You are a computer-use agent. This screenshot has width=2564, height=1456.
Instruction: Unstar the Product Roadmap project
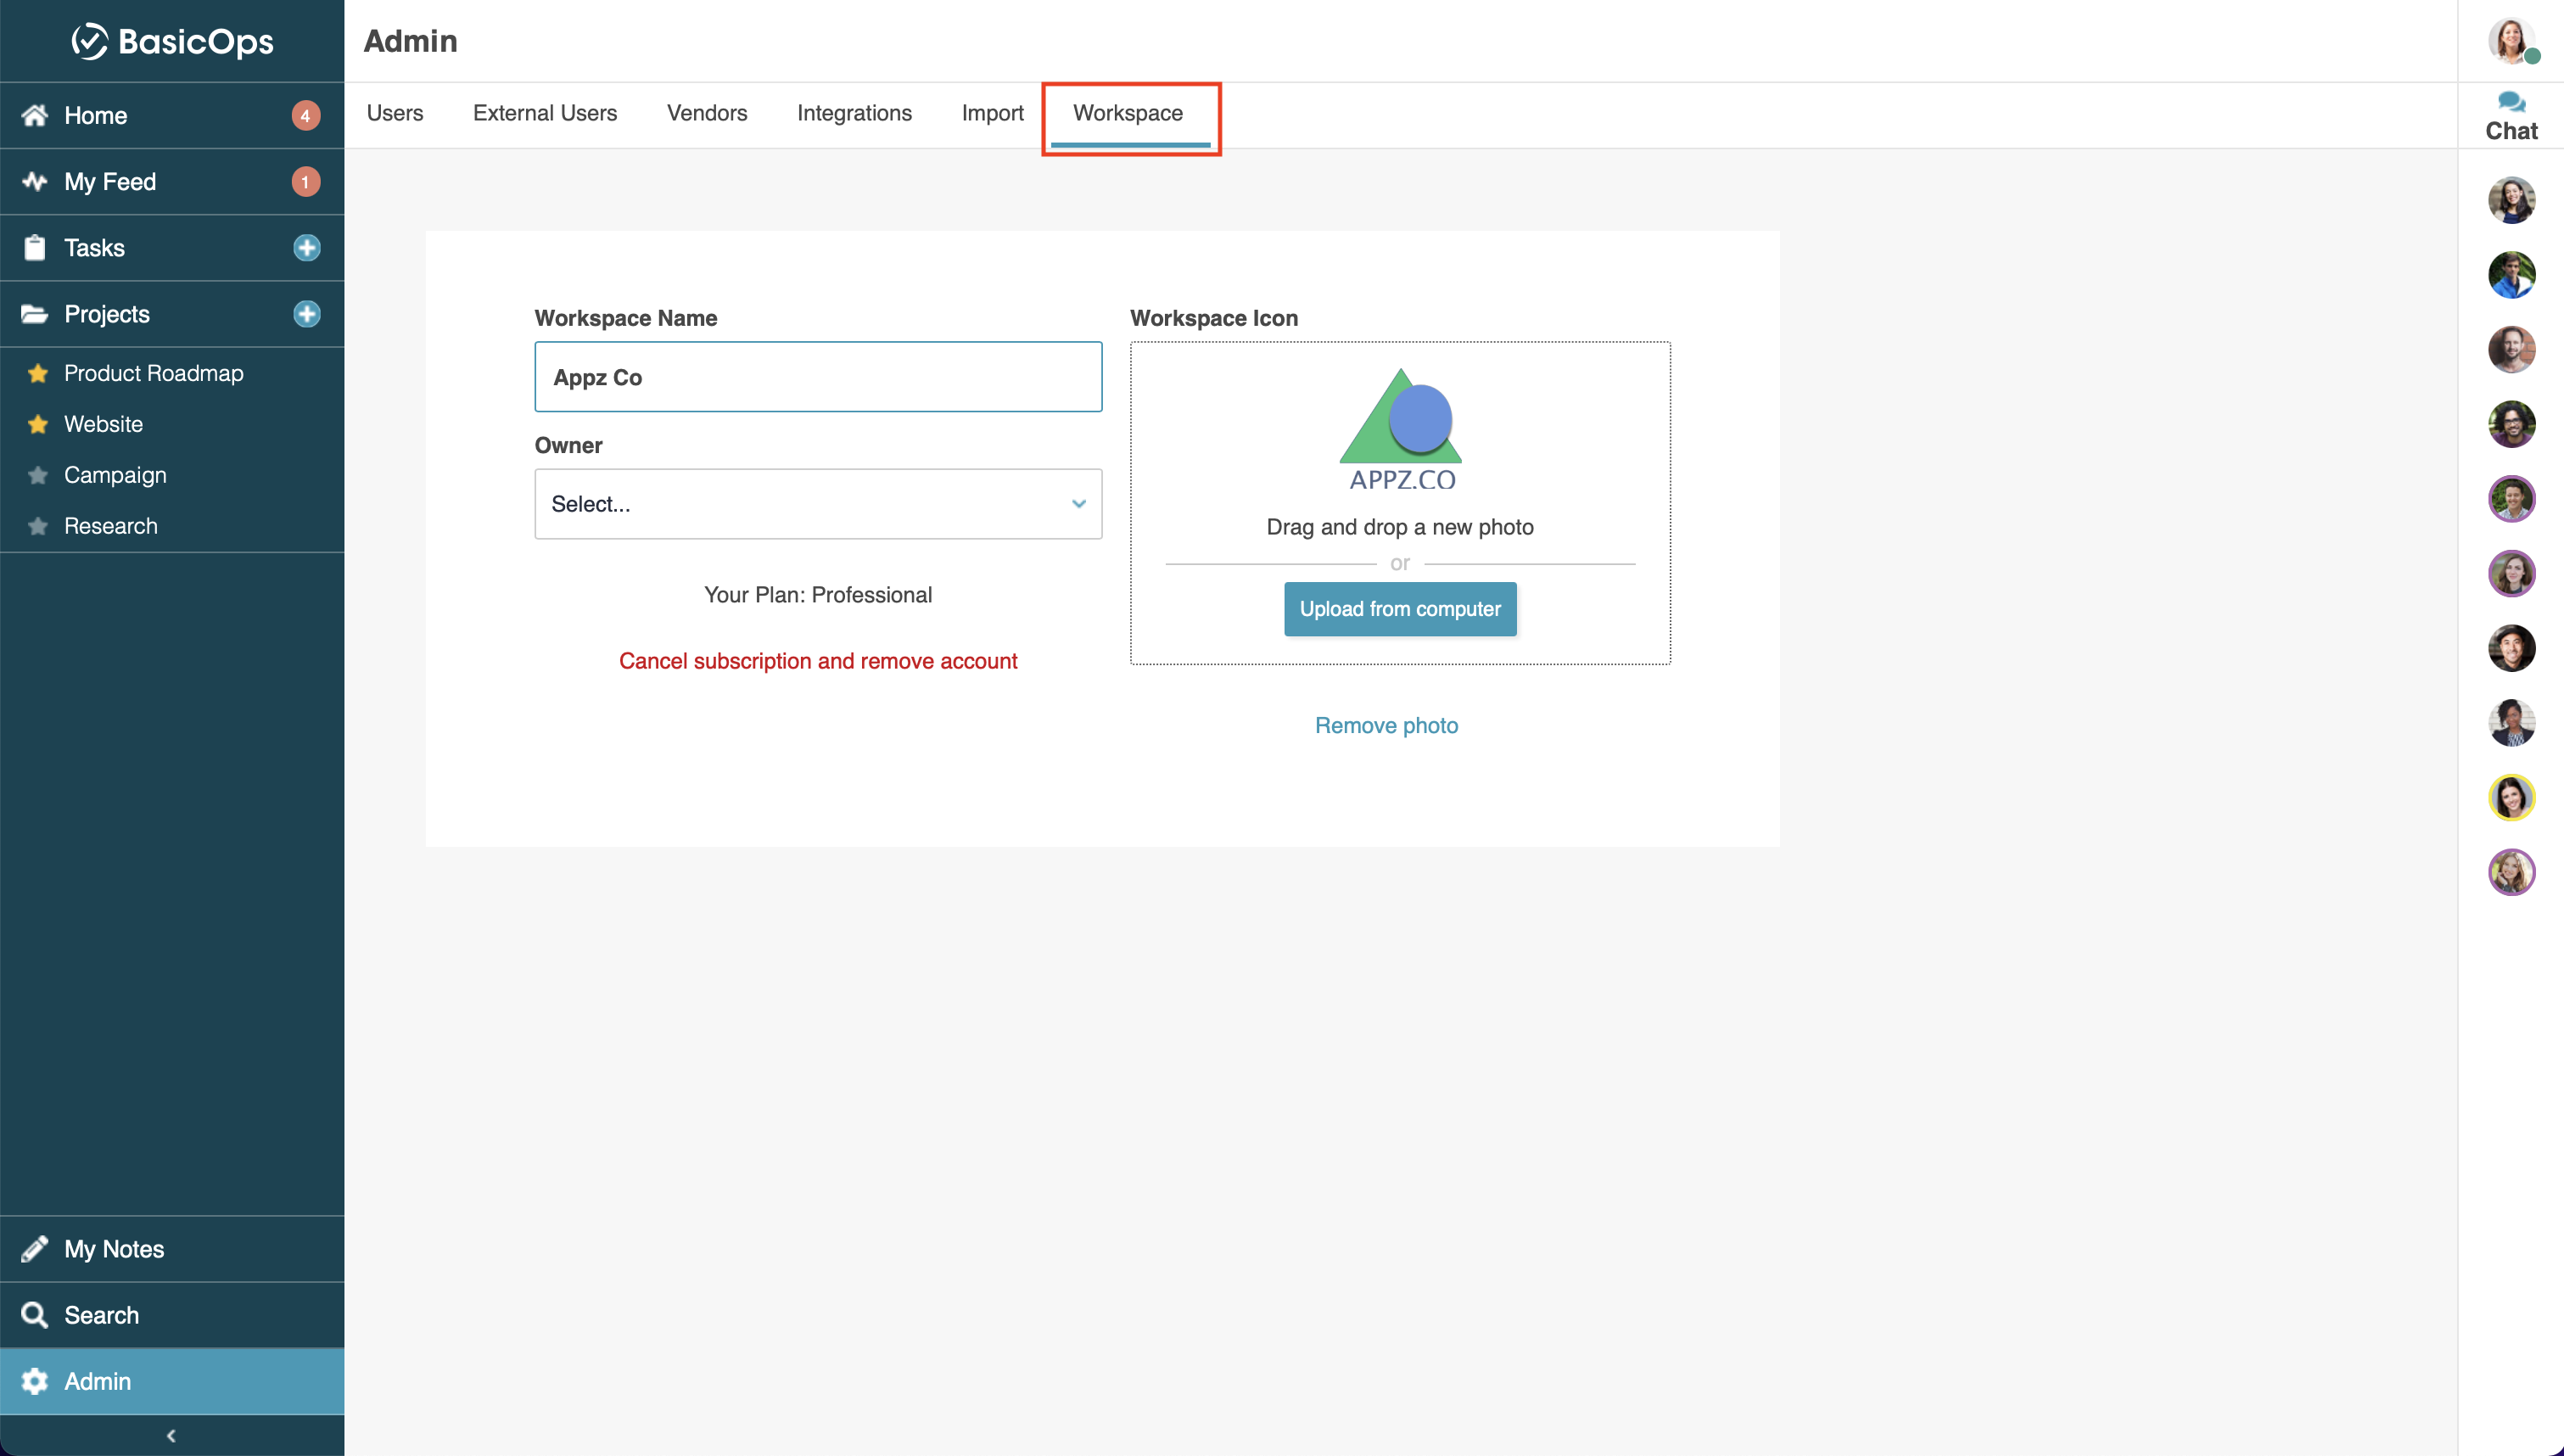tap(38, 373)
